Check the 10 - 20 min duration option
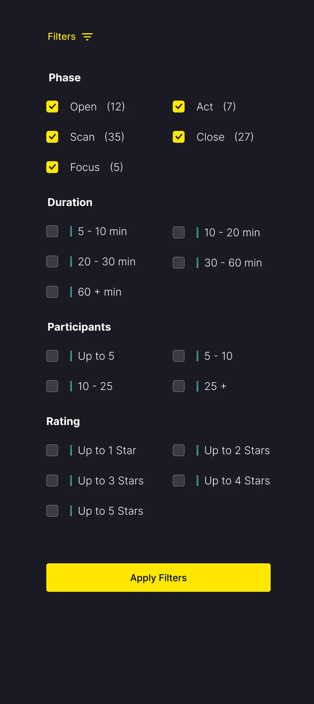 [x=179, y=232]
